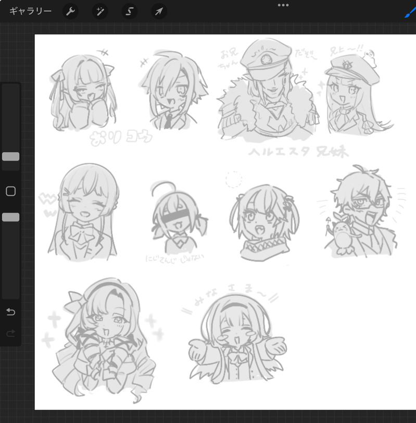Tap the three-dot multitasking indicator

click(283, 5)
